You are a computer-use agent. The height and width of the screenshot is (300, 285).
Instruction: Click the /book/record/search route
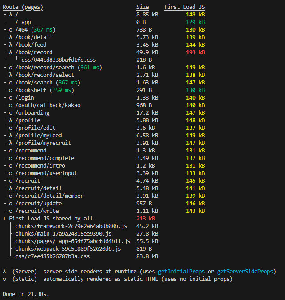(45, 68)
